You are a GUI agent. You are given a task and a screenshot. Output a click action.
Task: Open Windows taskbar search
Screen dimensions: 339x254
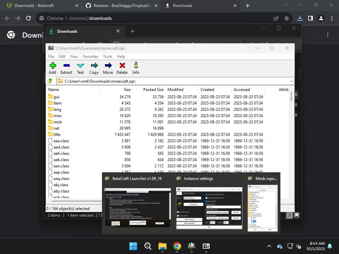click(x=148, y=246)
